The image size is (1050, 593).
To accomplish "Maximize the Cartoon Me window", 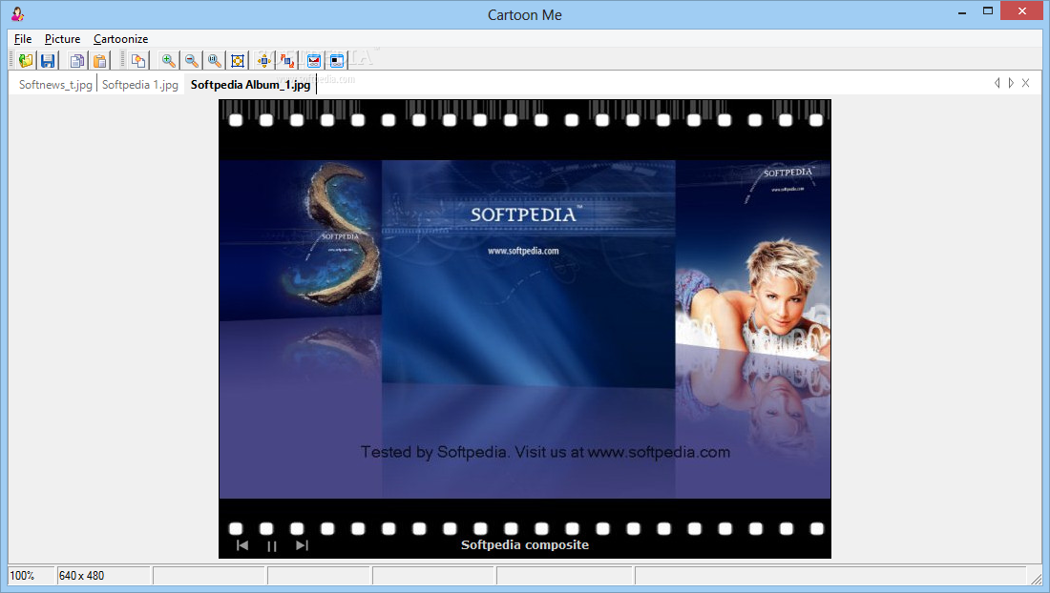I will (x=988, y=11).
